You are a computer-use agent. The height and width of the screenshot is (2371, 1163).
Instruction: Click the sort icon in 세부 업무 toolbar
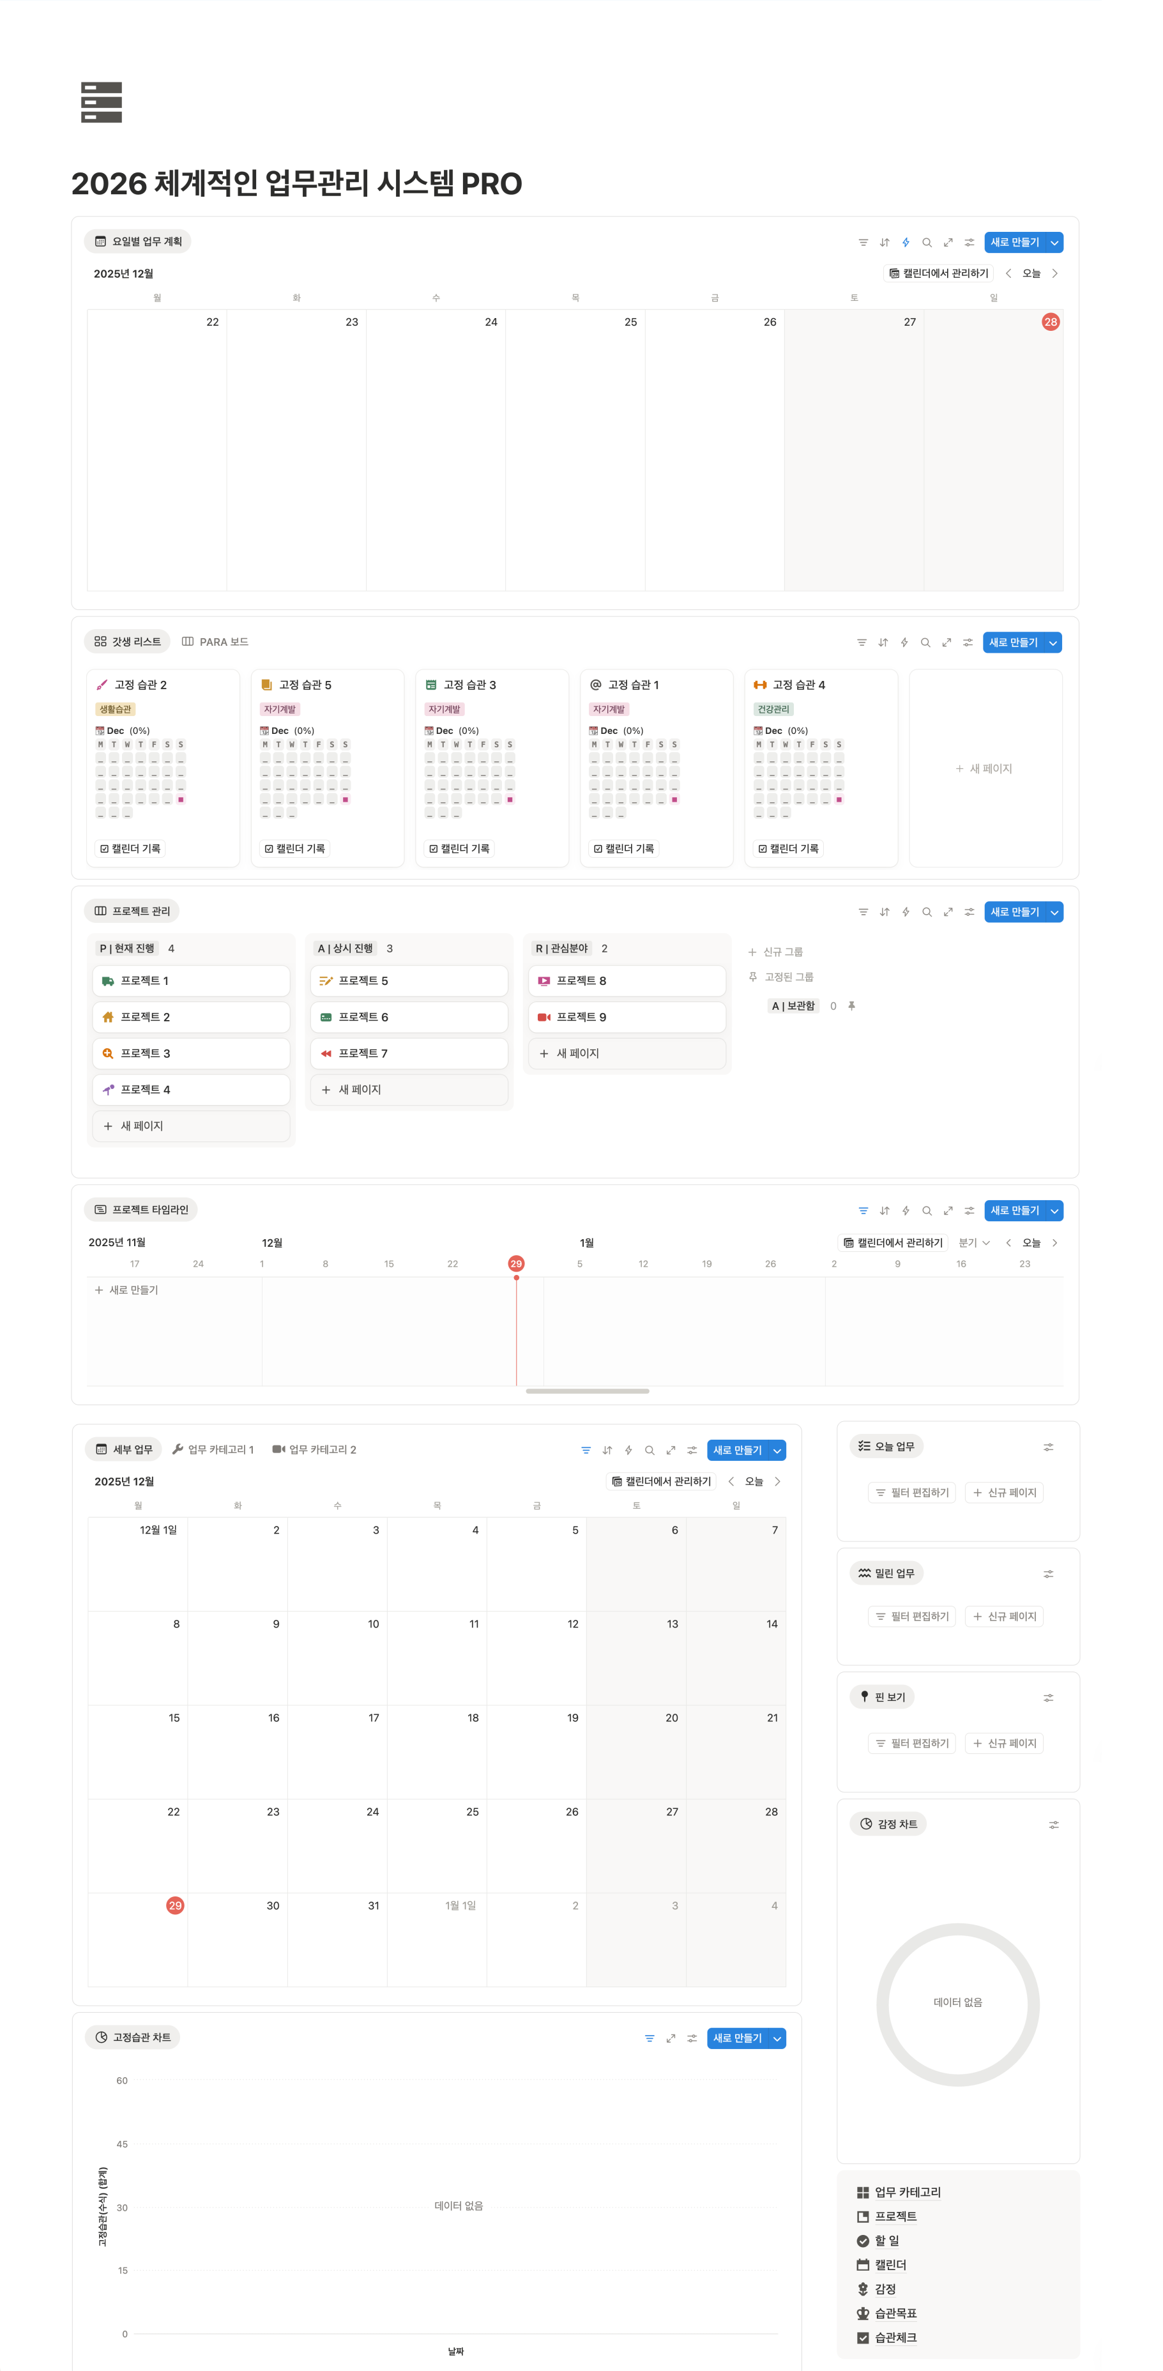607,1450
